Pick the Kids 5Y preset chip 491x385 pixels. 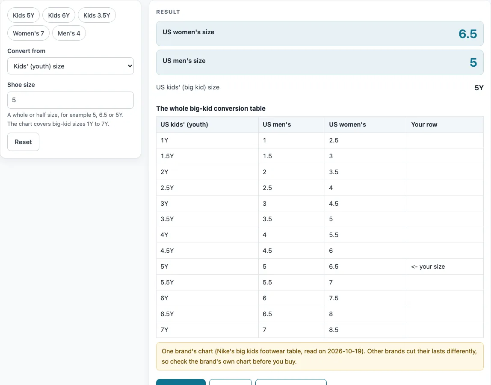pos(24,15)
